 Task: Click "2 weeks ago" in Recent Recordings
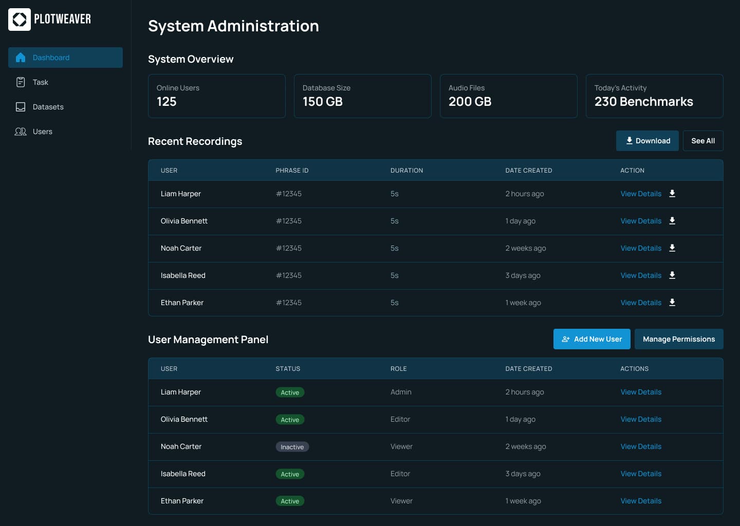[x=526, y=248]
